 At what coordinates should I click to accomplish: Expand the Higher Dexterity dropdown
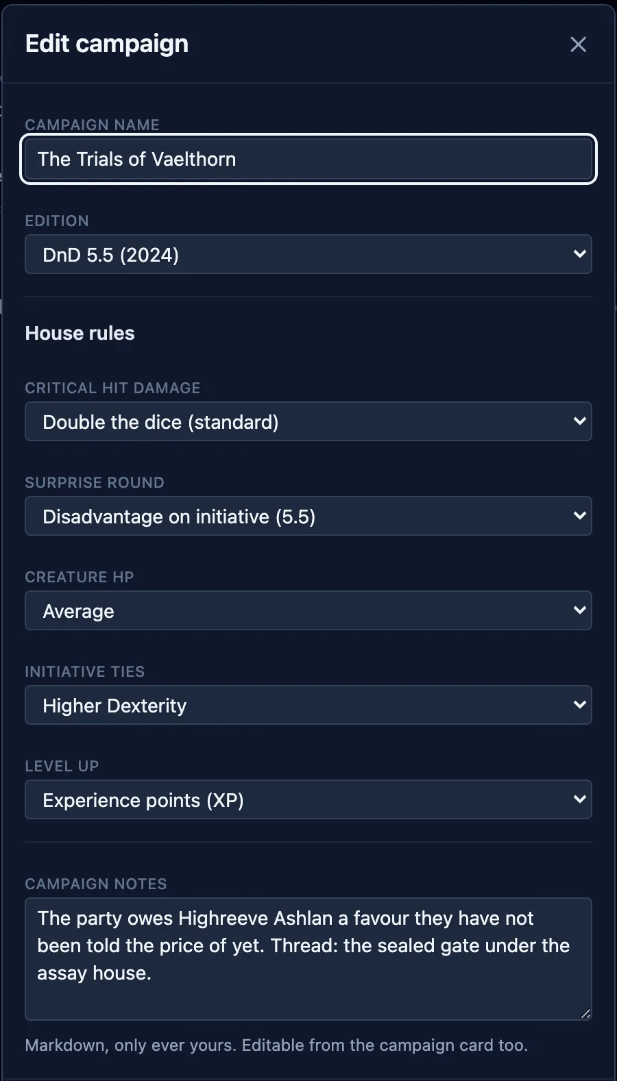tap(308, 705)
